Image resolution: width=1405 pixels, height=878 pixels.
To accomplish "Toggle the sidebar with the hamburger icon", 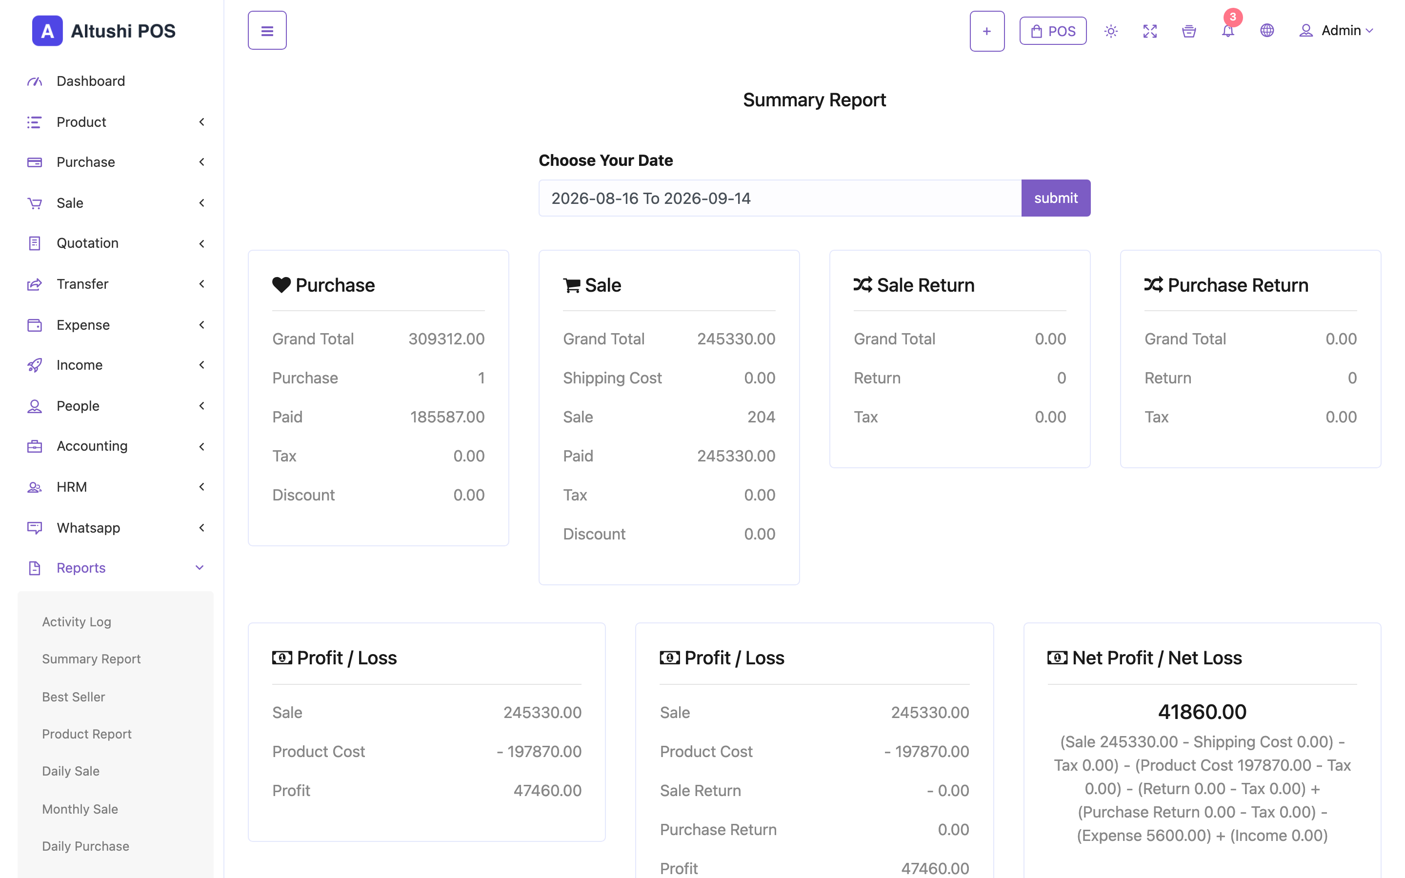I will click(267, 30).
